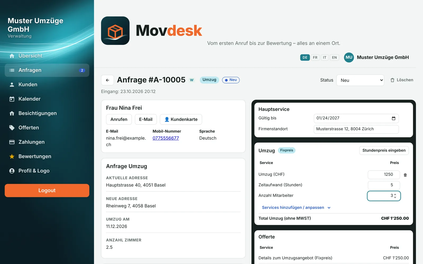Click the Anfragen list icon in the sidebar
The height and width of the screenshot is (264, 423).
pos(12,70)
